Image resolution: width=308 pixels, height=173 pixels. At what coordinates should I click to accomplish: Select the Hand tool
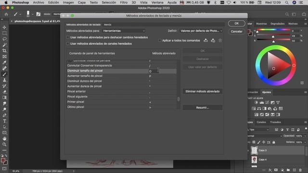coord(4,139)
